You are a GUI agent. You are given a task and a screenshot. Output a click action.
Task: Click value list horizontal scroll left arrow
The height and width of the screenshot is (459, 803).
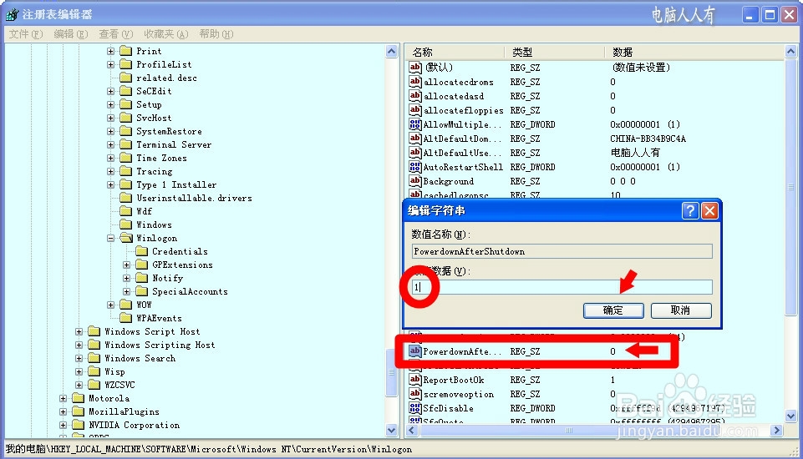pos(412,431)
